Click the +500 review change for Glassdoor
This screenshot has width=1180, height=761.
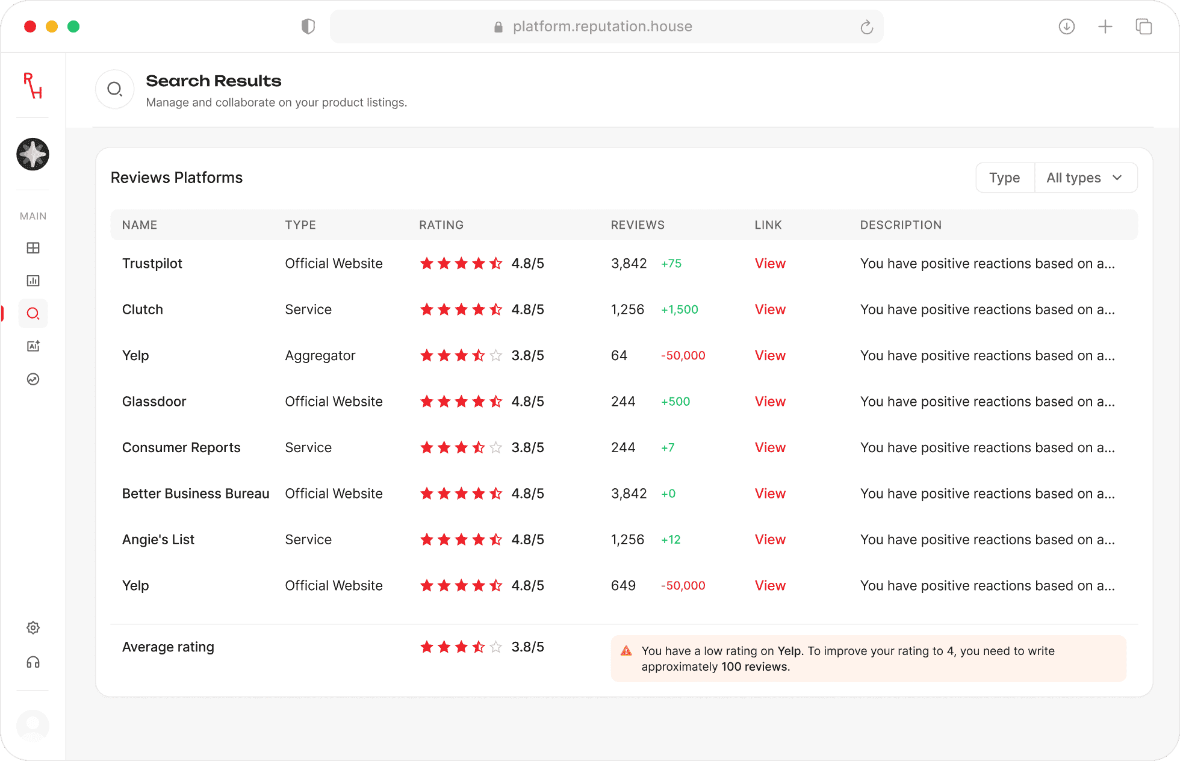[675, 402]
